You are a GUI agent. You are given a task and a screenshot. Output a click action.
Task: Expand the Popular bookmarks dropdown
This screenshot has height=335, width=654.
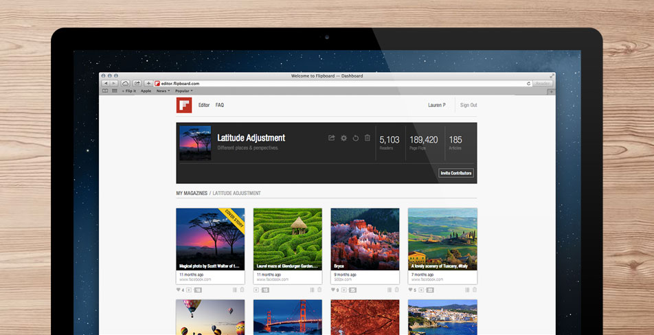(x=183, y=91)
